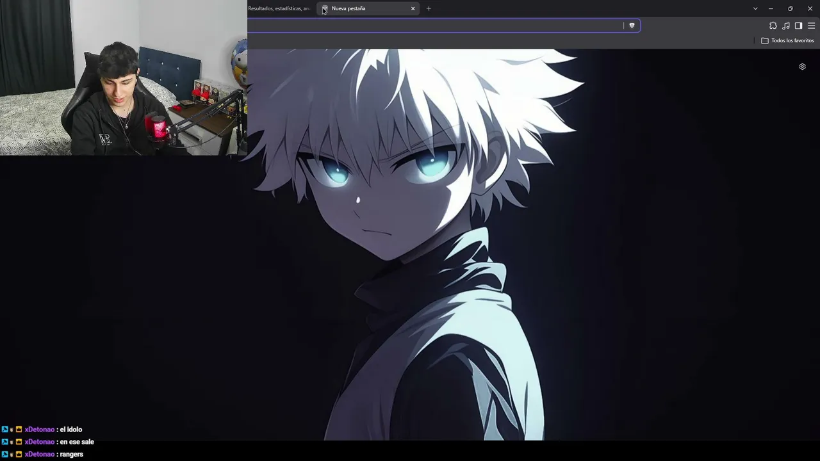The height and width of the screenshot is (461, 820).
Task: Restore down the browser window
Action: click(x=791, y=8)
